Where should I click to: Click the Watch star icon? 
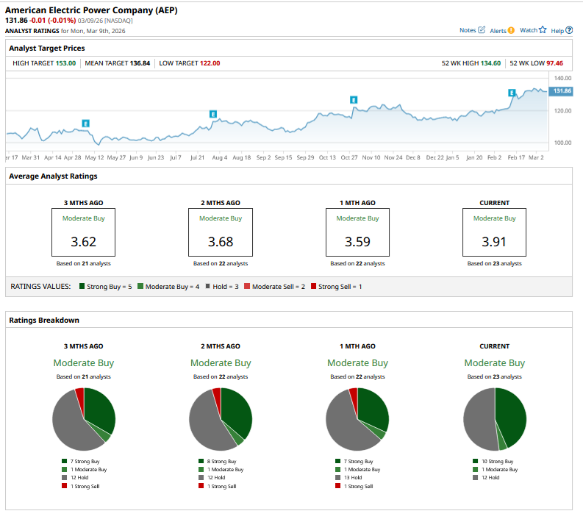click(x=543, y=30)
